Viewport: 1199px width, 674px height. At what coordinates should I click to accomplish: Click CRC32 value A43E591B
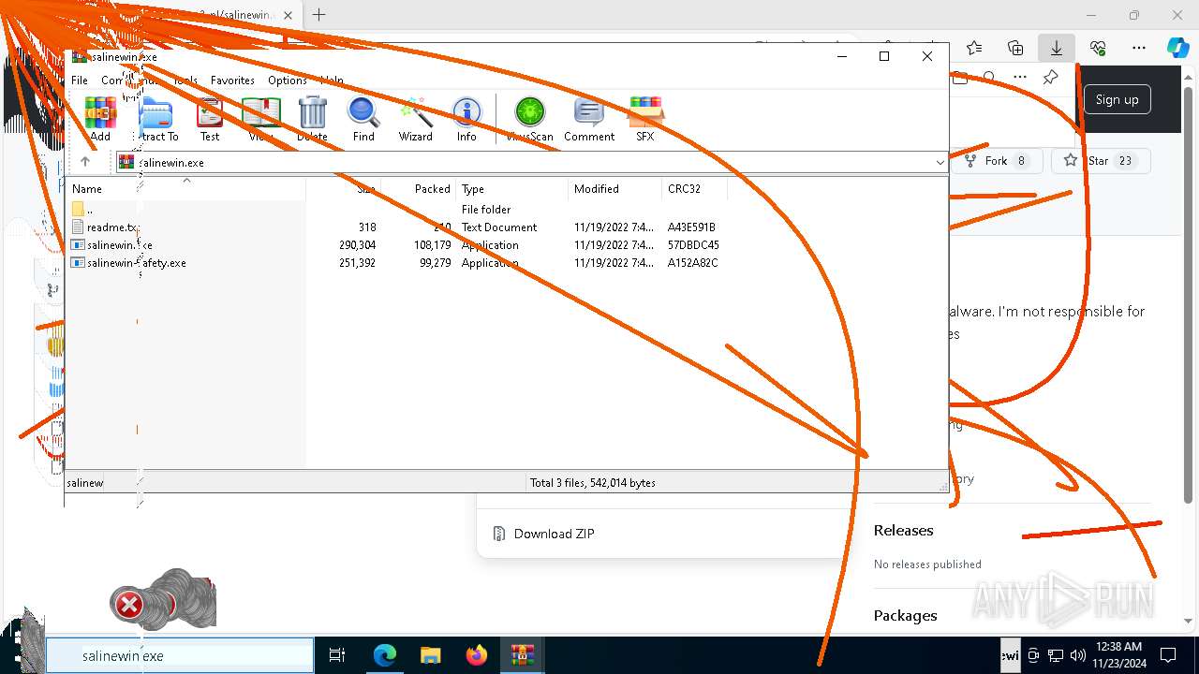[x=691, y=227]
